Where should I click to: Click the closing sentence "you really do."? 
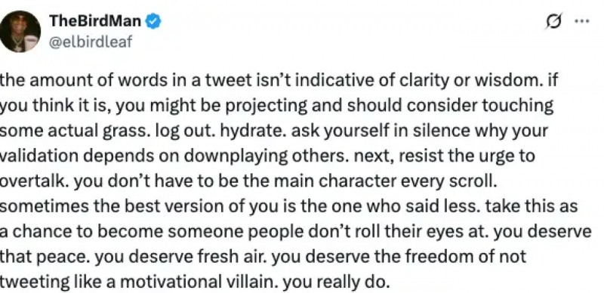click(x=334, y=282)
